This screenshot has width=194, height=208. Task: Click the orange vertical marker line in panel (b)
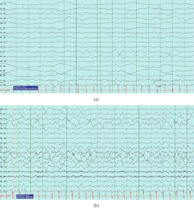coord(13,151)
